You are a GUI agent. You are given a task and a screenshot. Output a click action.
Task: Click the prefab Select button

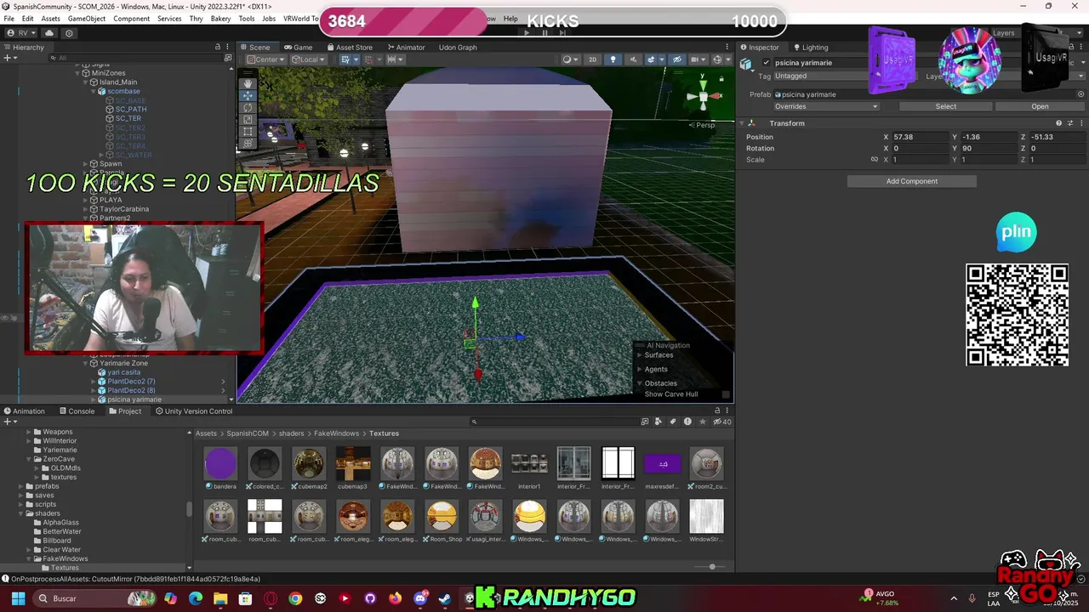(x=946, y=106)
